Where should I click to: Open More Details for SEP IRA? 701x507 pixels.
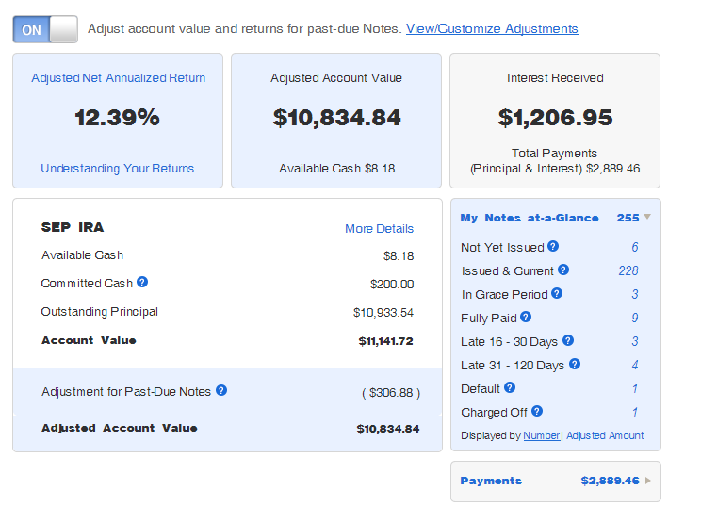379,228
